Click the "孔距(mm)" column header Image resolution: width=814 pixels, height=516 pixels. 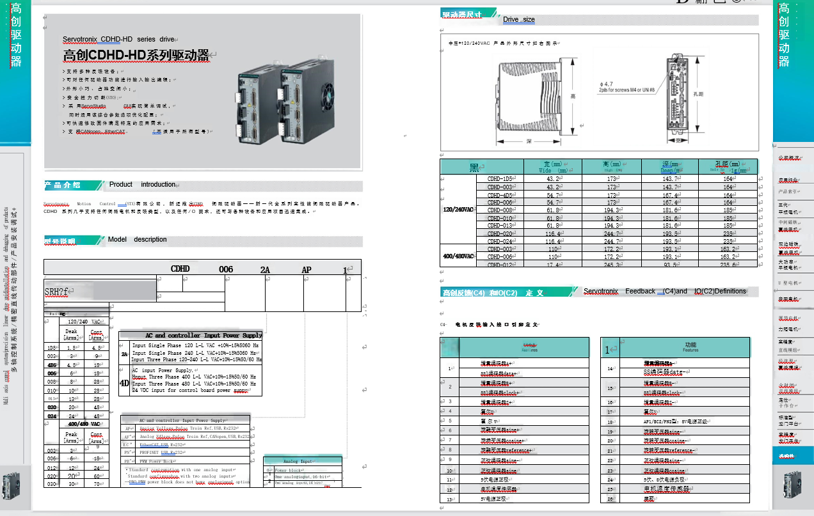(728, 167)
